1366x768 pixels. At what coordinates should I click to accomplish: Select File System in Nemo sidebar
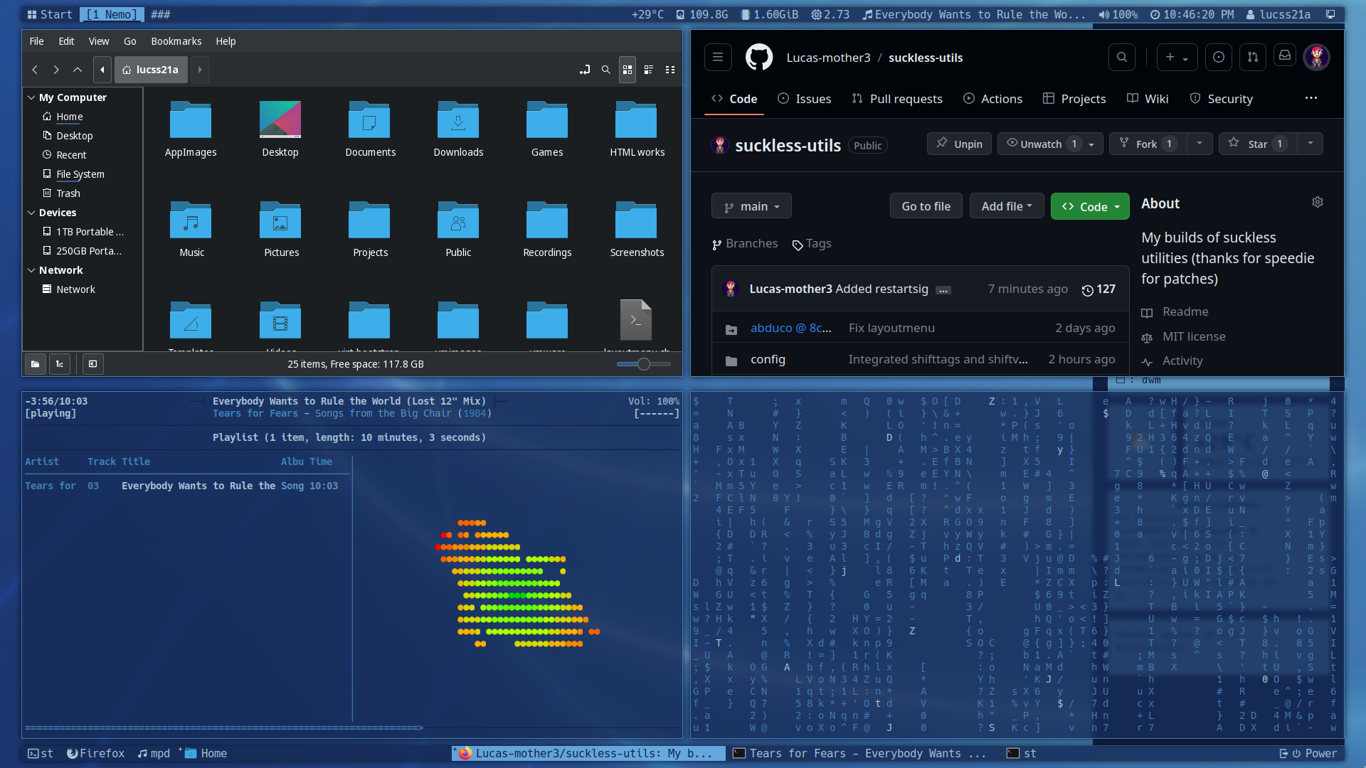click(80, 174)
